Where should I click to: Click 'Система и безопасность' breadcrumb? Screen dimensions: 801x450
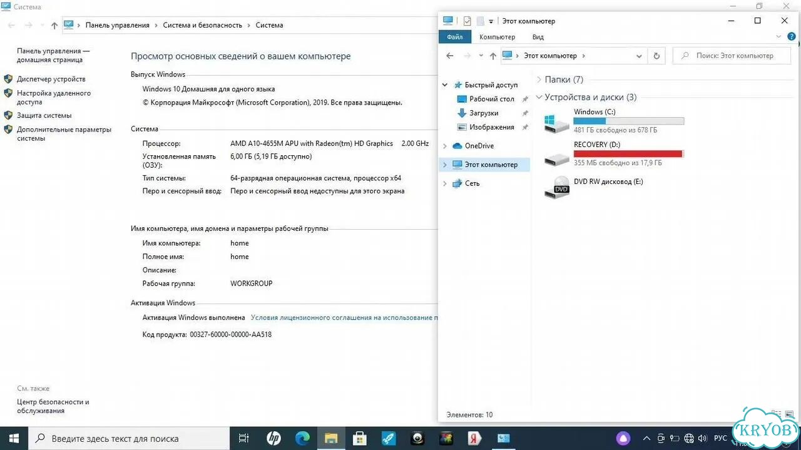(202, 26)
